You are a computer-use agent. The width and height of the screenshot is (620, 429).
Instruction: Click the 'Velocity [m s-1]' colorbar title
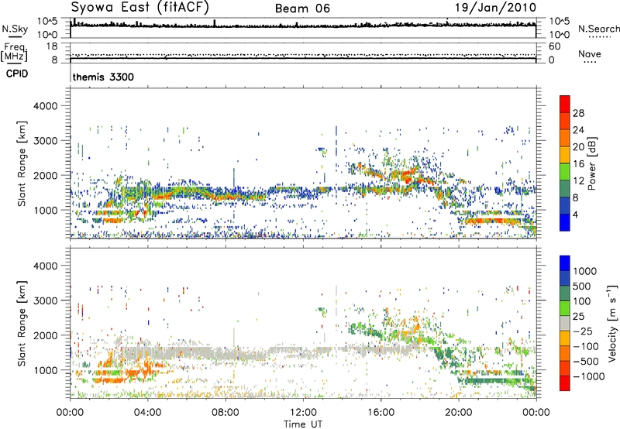tap(612, 323)
